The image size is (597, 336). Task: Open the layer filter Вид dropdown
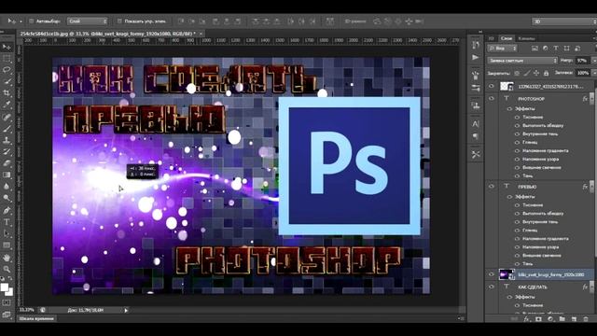[x=503, y=49]
